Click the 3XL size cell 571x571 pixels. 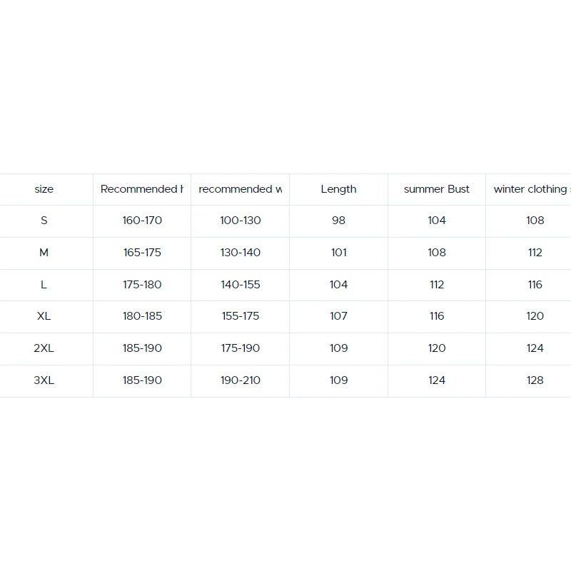click(44, 380)
